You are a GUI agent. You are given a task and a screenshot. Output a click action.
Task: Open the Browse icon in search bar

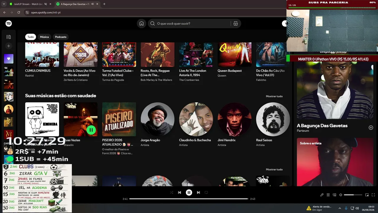(235, 24)
